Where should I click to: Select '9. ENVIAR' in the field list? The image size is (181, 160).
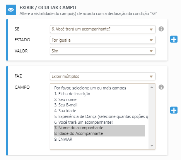click(x=99, y=139)
